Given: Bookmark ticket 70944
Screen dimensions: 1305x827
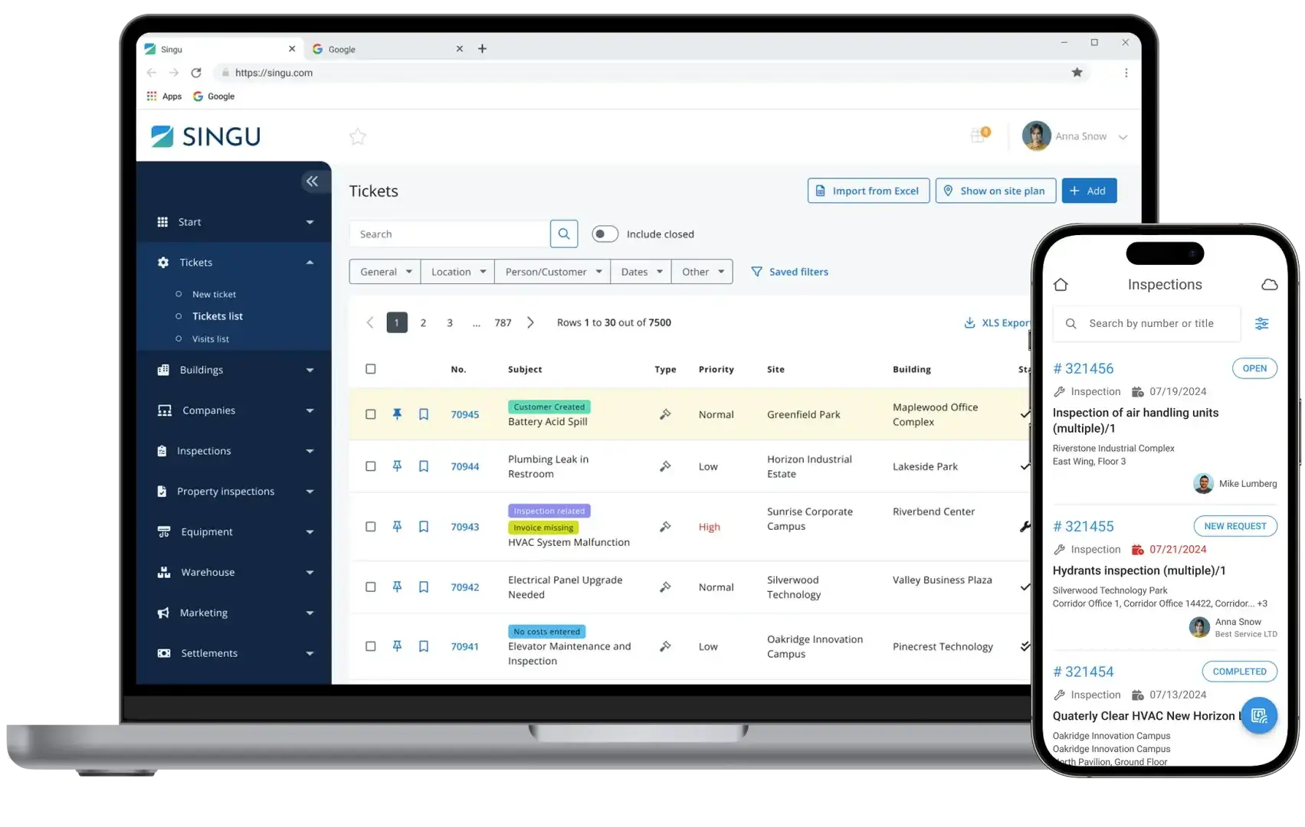Looking at the screenshot, I should pyautogui.click(x=423, y=466).
